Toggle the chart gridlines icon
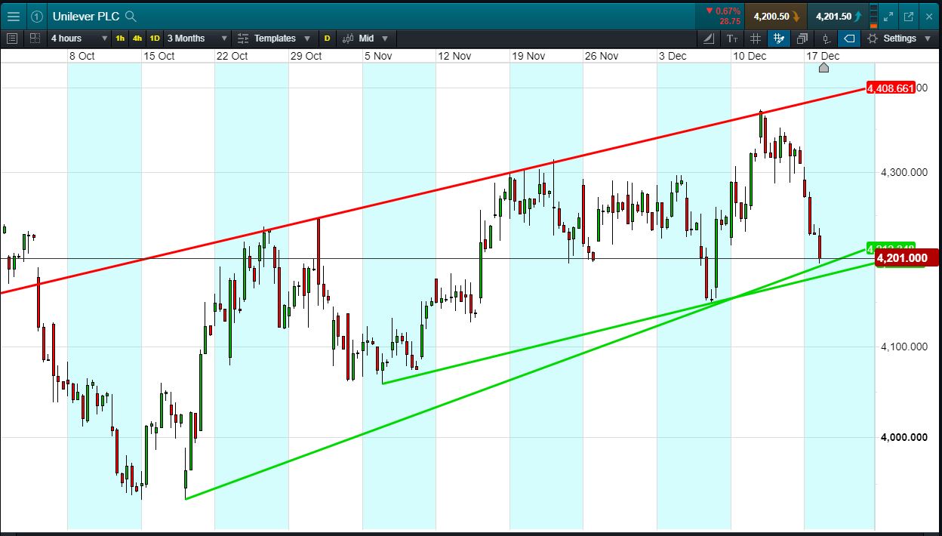Screen dimensions: 942x536 (756, 38)
